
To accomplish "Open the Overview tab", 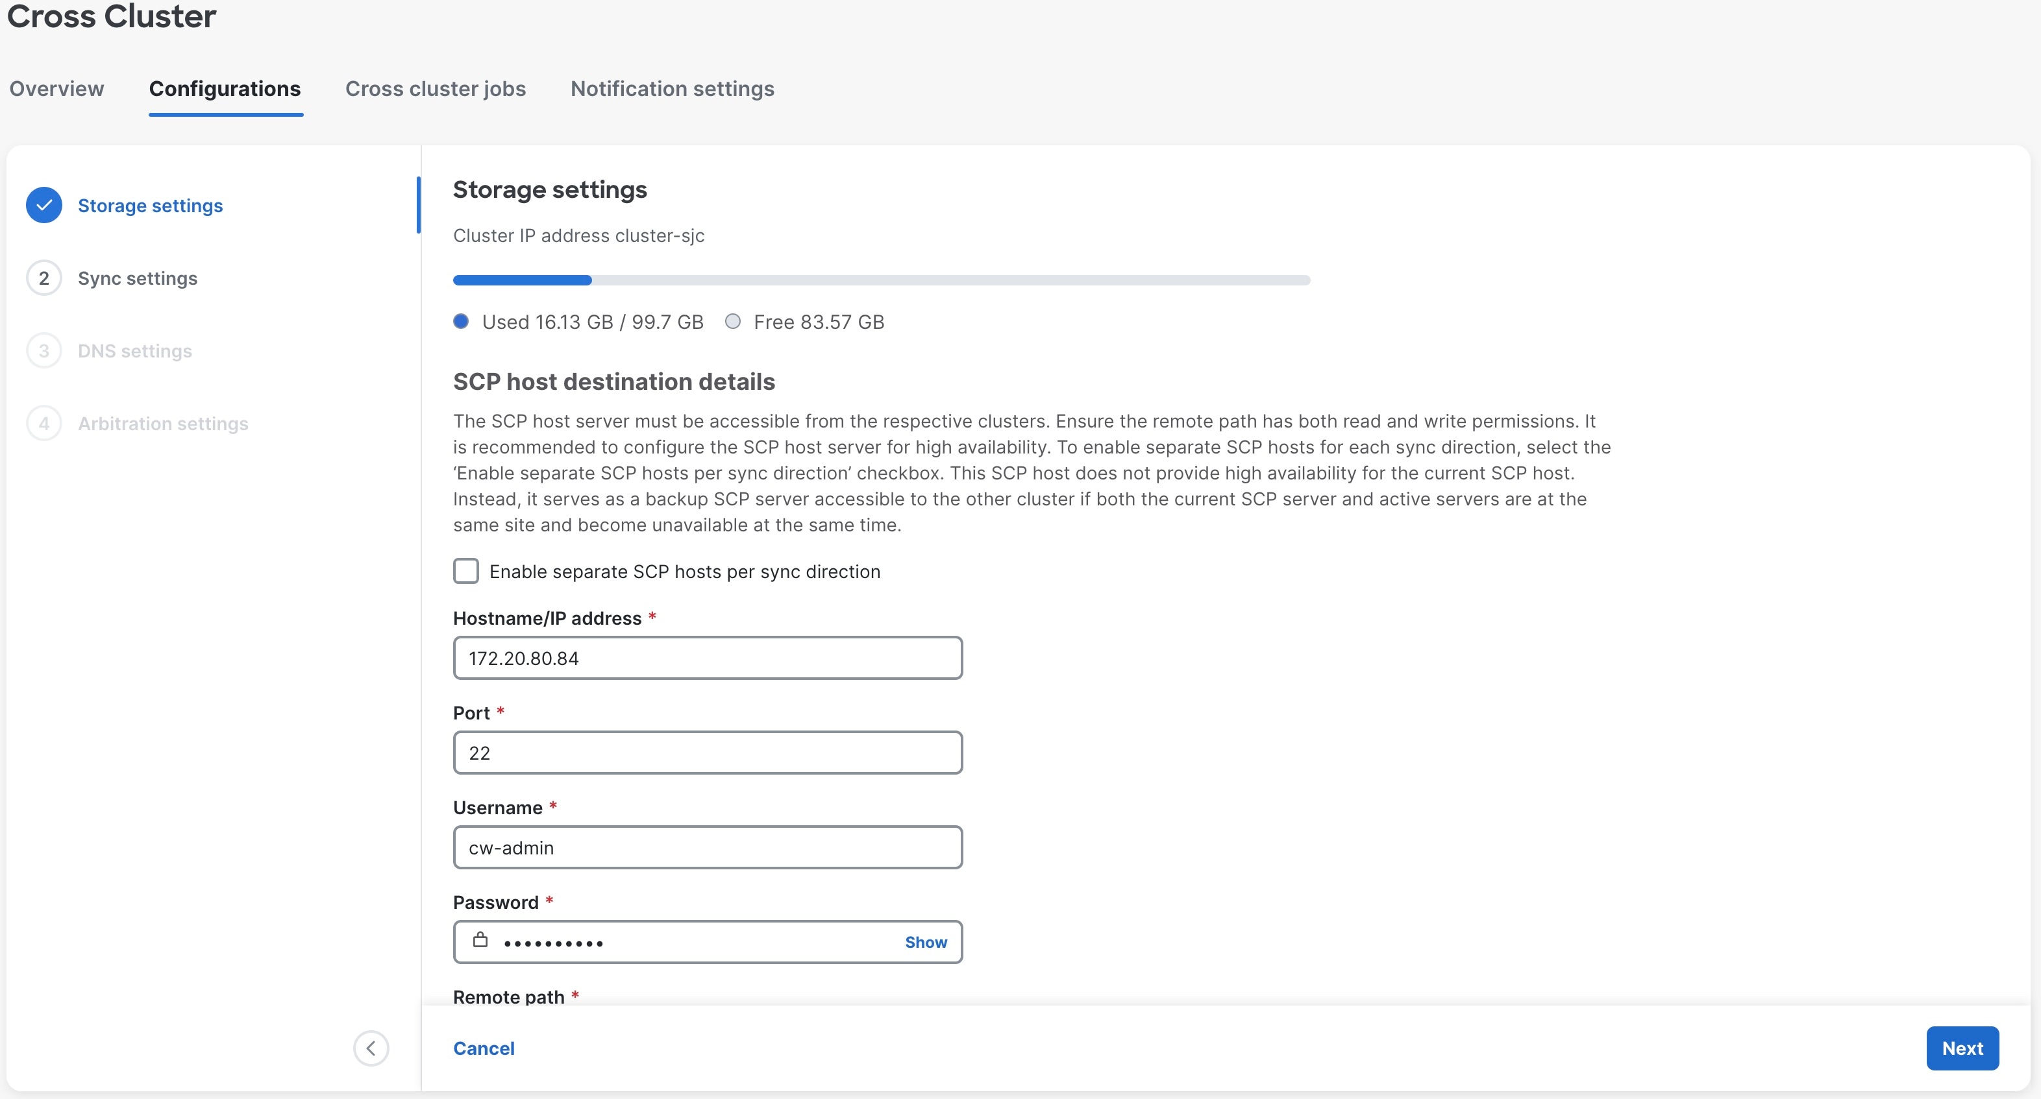I will coord(56,89).
